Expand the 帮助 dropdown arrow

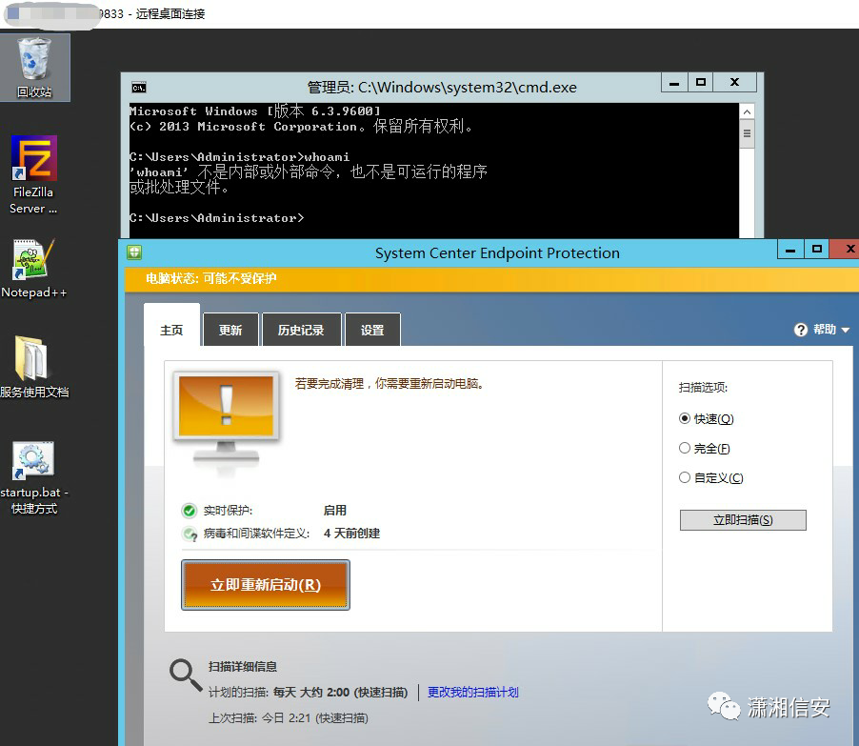846,330
